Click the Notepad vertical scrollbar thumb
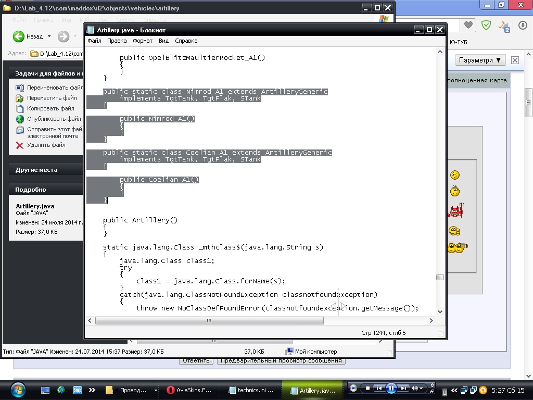This screenshot has height=400, width=533. coord(440,278)
